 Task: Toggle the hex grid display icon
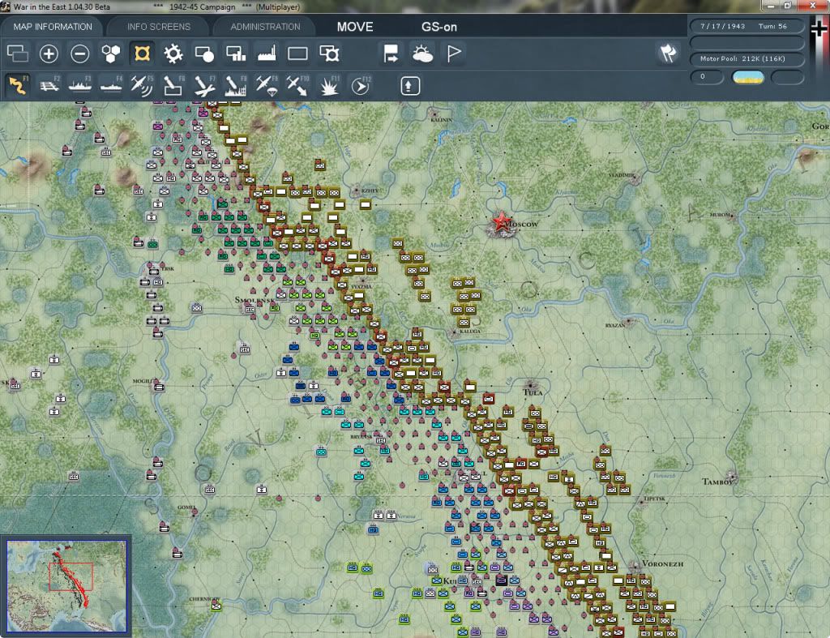tap(110, 54)
